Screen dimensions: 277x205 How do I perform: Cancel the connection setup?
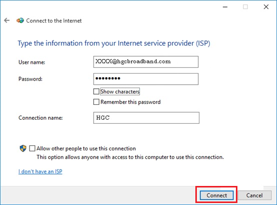click(x=254, y=195)
